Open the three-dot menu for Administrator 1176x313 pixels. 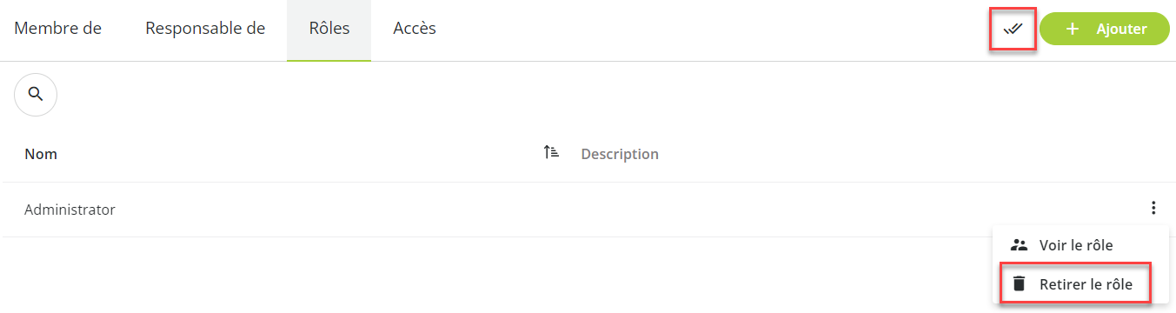(1153, 208)
